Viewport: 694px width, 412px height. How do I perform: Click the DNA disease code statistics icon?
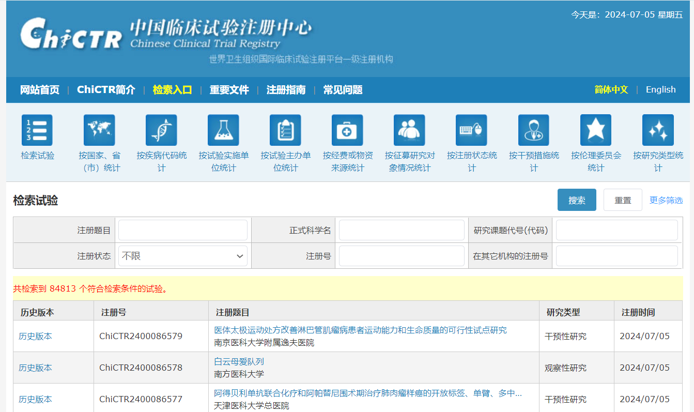[161, 130]
